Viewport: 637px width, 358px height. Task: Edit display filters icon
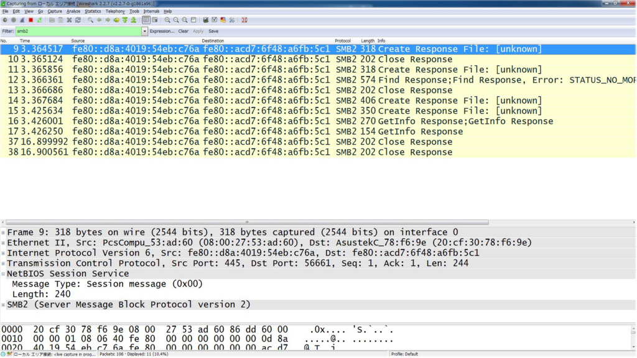[215, 20]
